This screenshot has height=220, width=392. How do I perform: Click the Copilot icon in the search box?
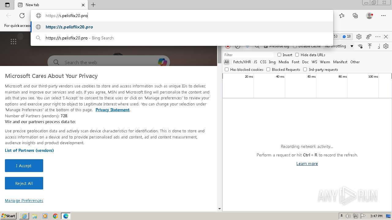pos(162,62)
